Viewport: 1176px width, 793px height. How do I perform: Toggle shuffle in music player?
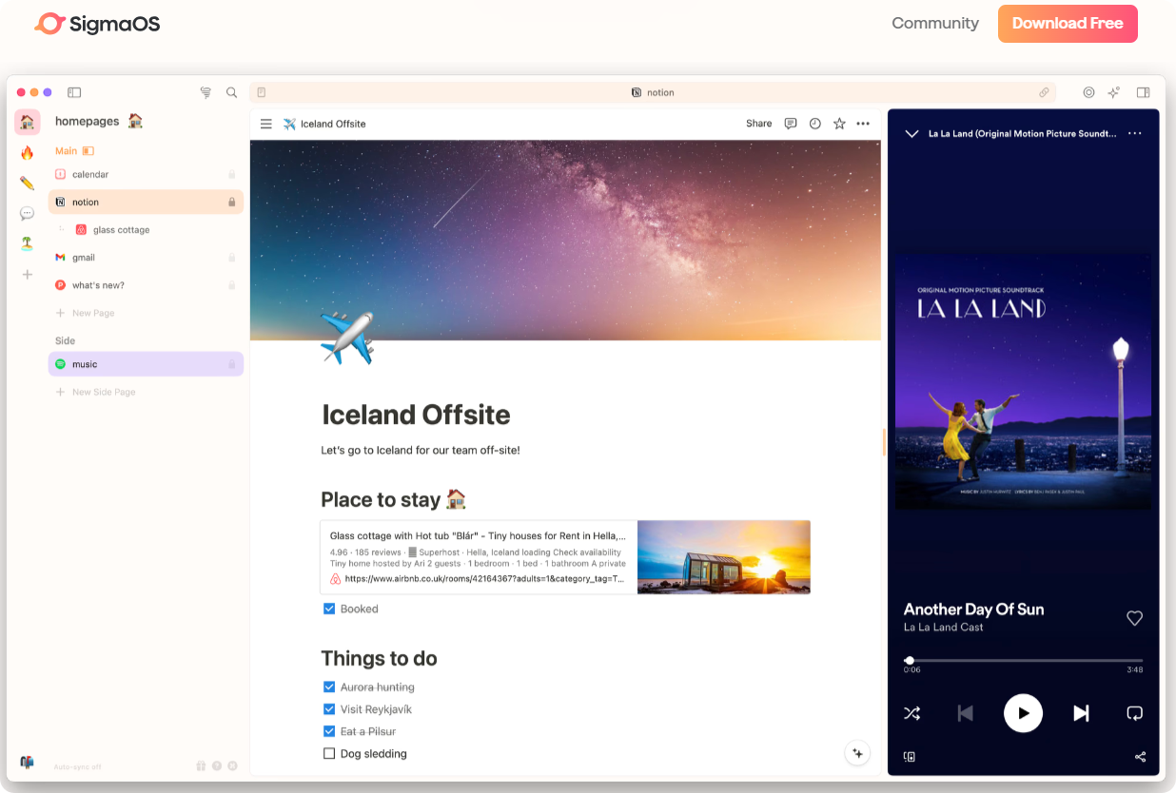[x=911, y=713]
